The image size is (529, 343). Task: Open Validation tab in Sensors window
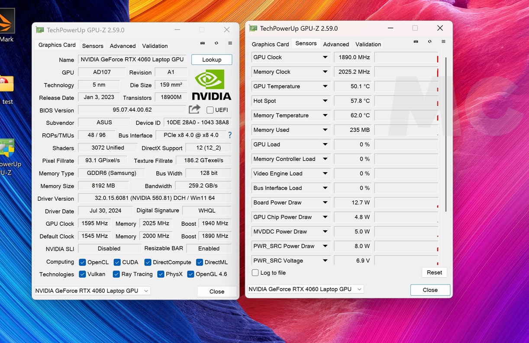tap(368, 44)
